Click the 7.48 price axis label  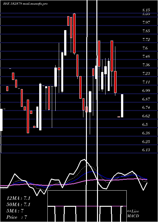146,56
